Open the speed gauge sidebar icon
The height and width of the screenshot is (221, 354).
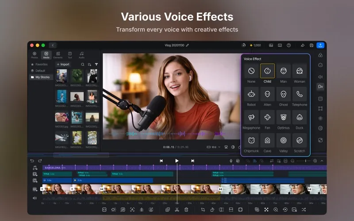point(320,65)
